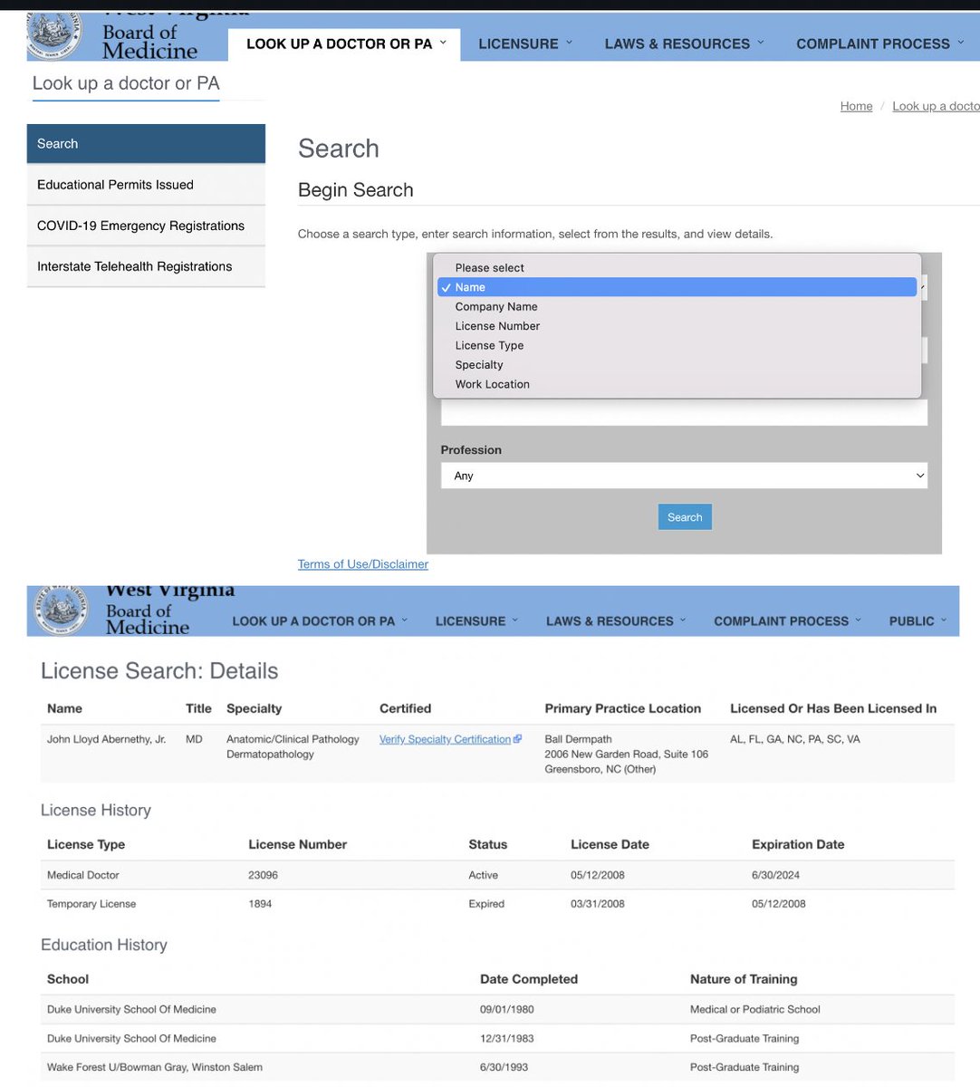Open the PUBLIC navigation dropdown
The image size is (980, 1087).
(x=916, y=620)
